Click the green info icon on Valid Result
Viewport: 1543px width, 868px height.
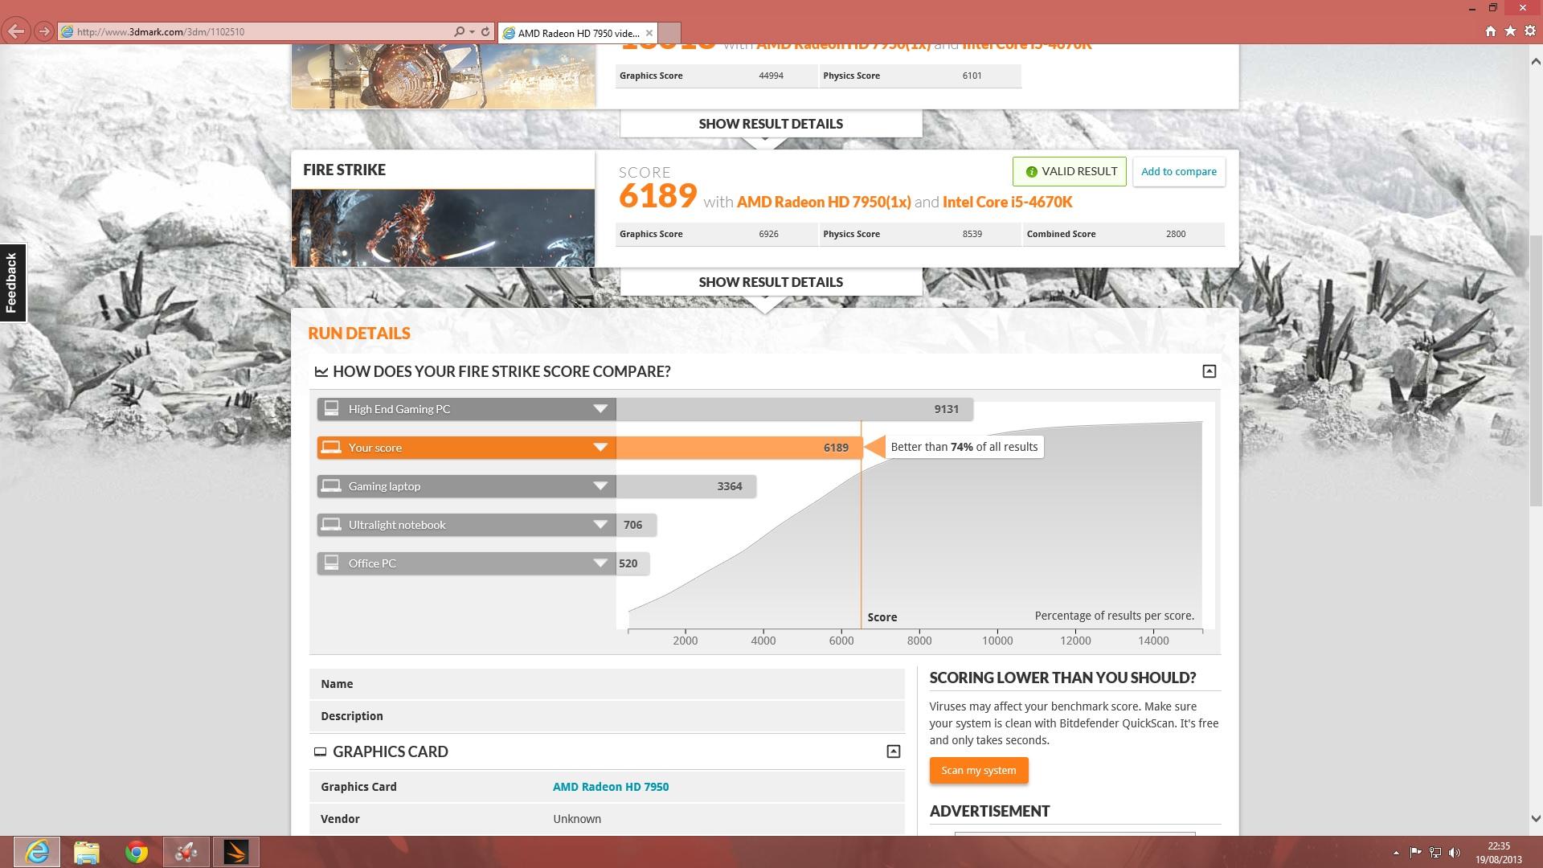click(x=1031, y=172)
